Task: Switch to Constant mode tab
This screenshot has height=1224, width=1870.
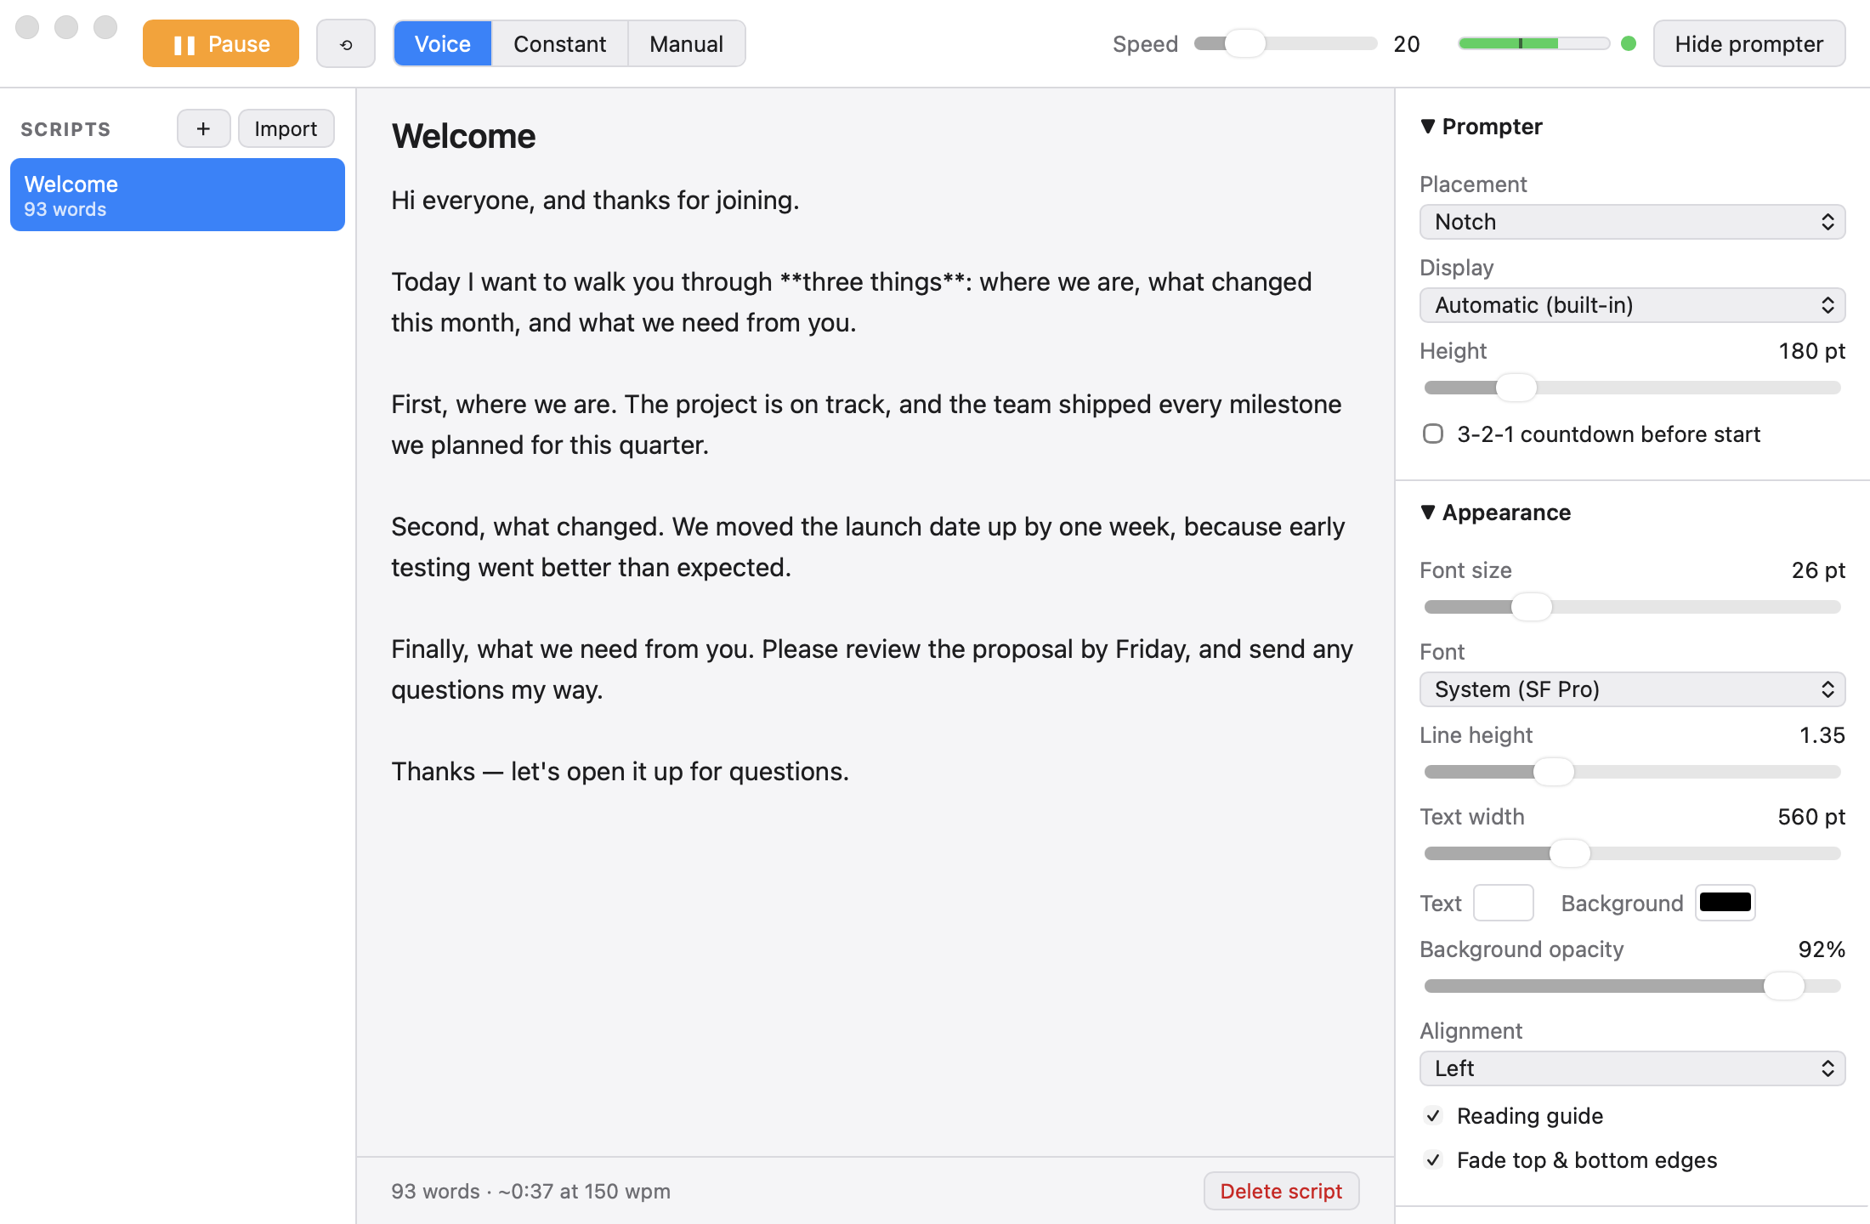Action: click(x=560, y=44)
